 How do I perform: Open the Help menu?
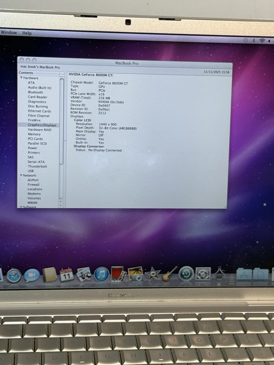27,33
